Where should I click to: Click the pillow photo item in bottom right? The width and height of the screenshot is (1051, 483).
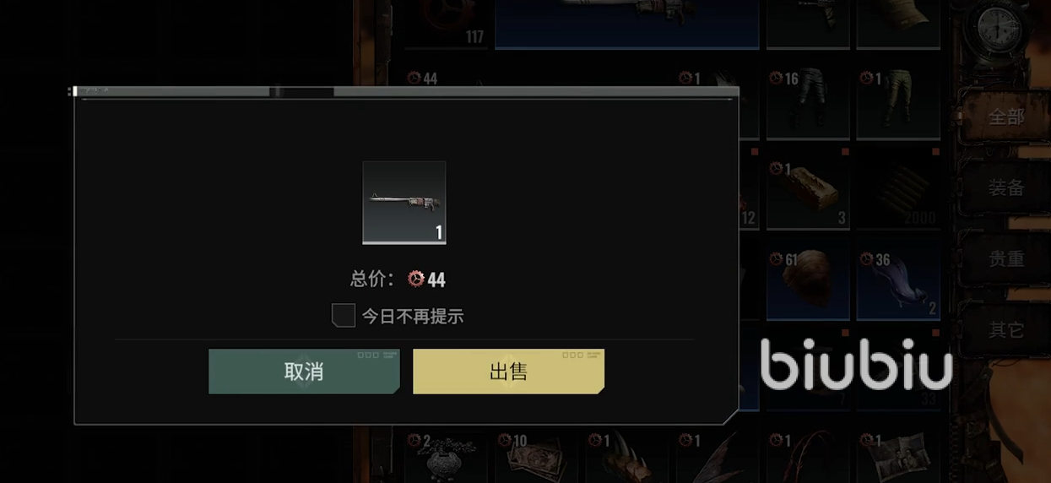[898, 457]
